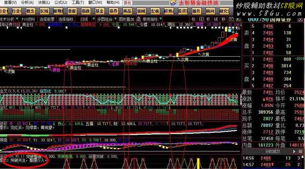Open the 宏观 macro button
The width and height of the screenshot is (305, 169).
[x=155, y=11]
